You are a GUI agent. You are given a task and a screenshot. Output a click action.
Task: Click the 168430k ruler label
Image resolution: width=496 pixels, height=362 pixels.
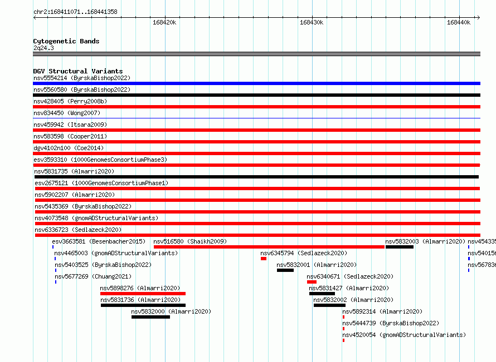(312, 22)
